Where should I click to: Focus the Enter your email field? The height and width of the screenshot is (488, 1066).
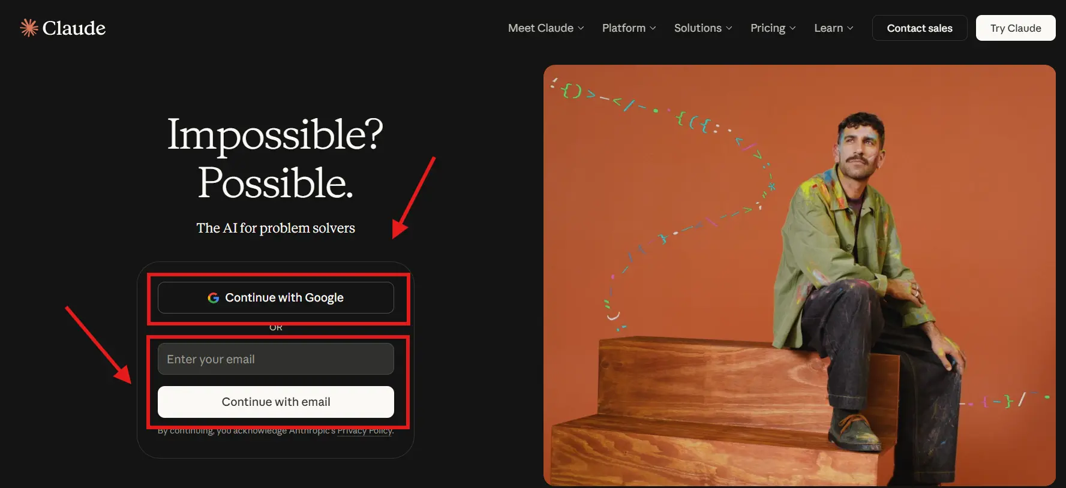[x=275, y=359]
